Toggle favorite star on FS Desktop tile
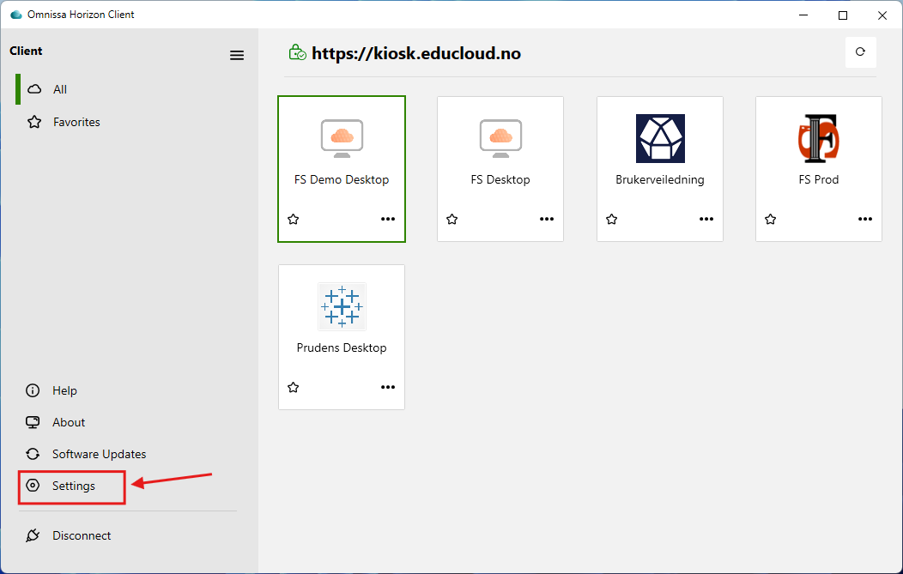The image size is (903, 574). coord(452,219)
